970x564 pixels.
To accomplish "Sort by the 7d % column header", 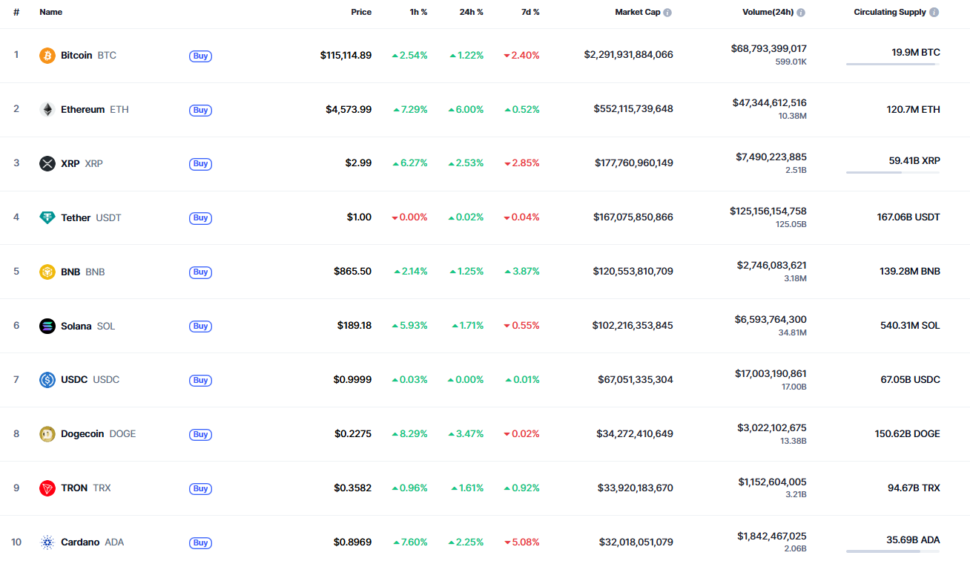I will (529, 13).
